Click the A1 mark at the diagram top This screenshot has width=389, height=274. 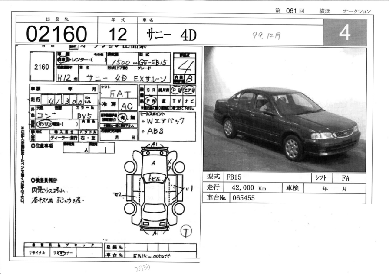click(155, 145)
